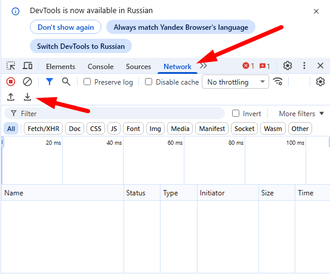
Task: Filter requests by Img
Action: coord(155,129)
